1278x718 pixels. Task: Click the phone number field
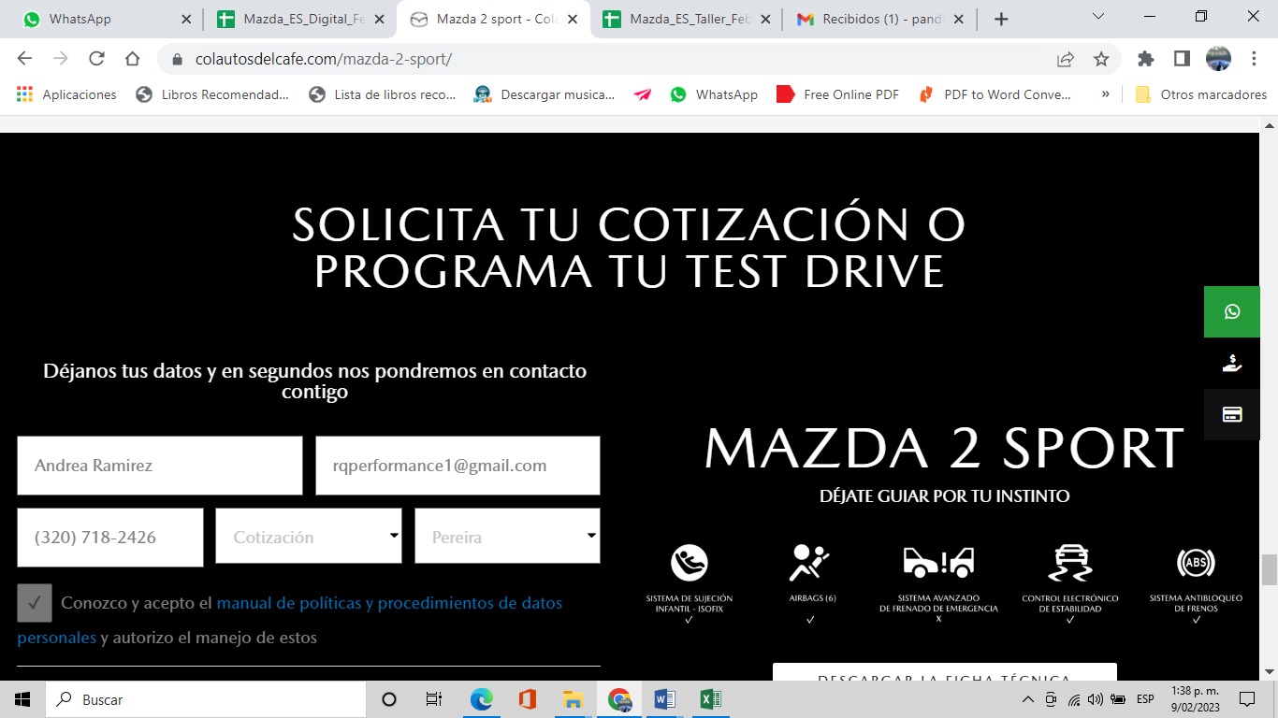click(110, 537)
